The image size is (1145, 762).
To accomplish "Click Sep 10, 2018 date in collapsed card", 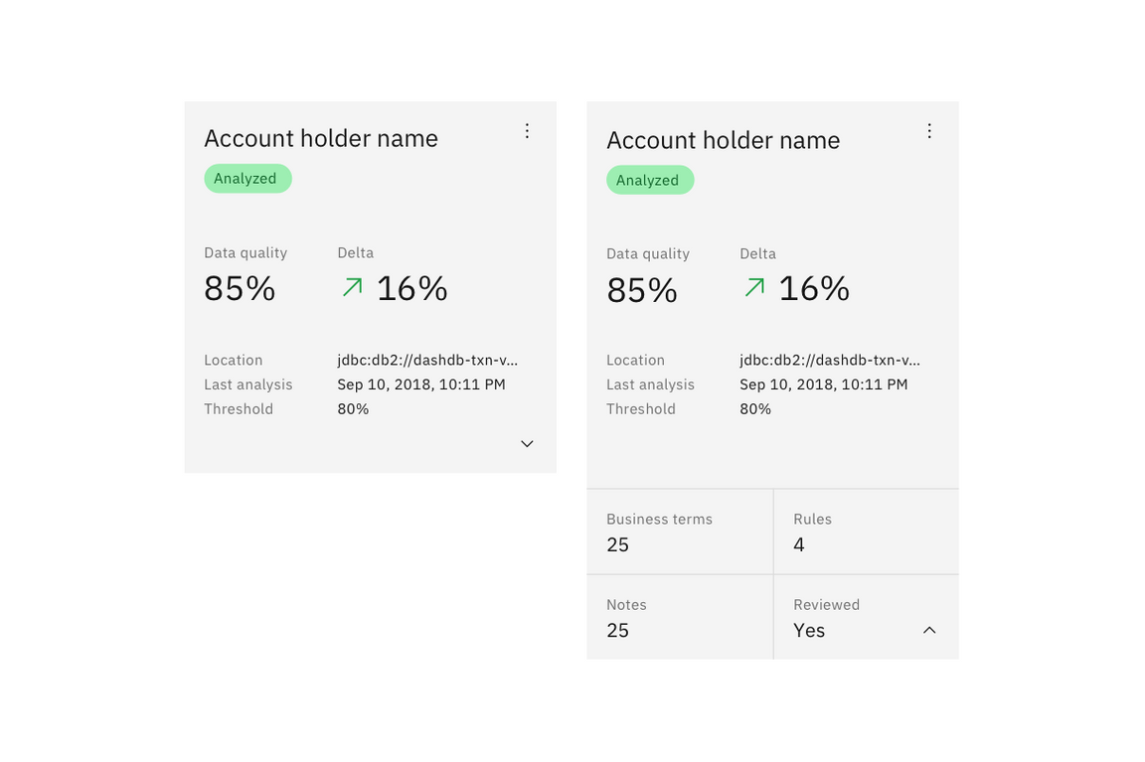I will point(420,384).
